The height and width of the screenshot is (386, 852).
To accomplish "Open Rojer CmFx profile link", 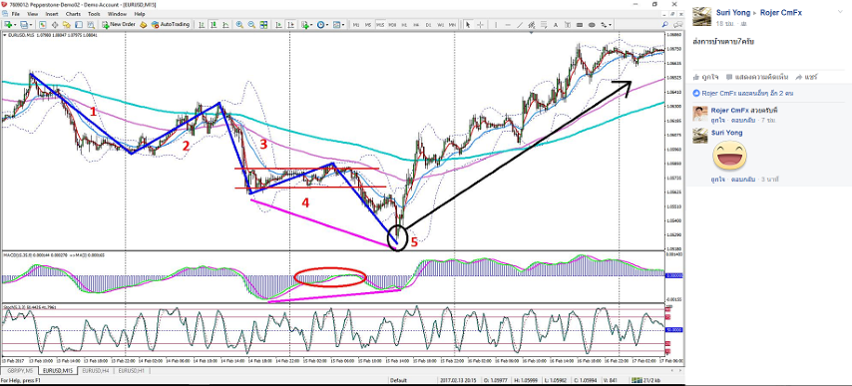I will point(780,12).
